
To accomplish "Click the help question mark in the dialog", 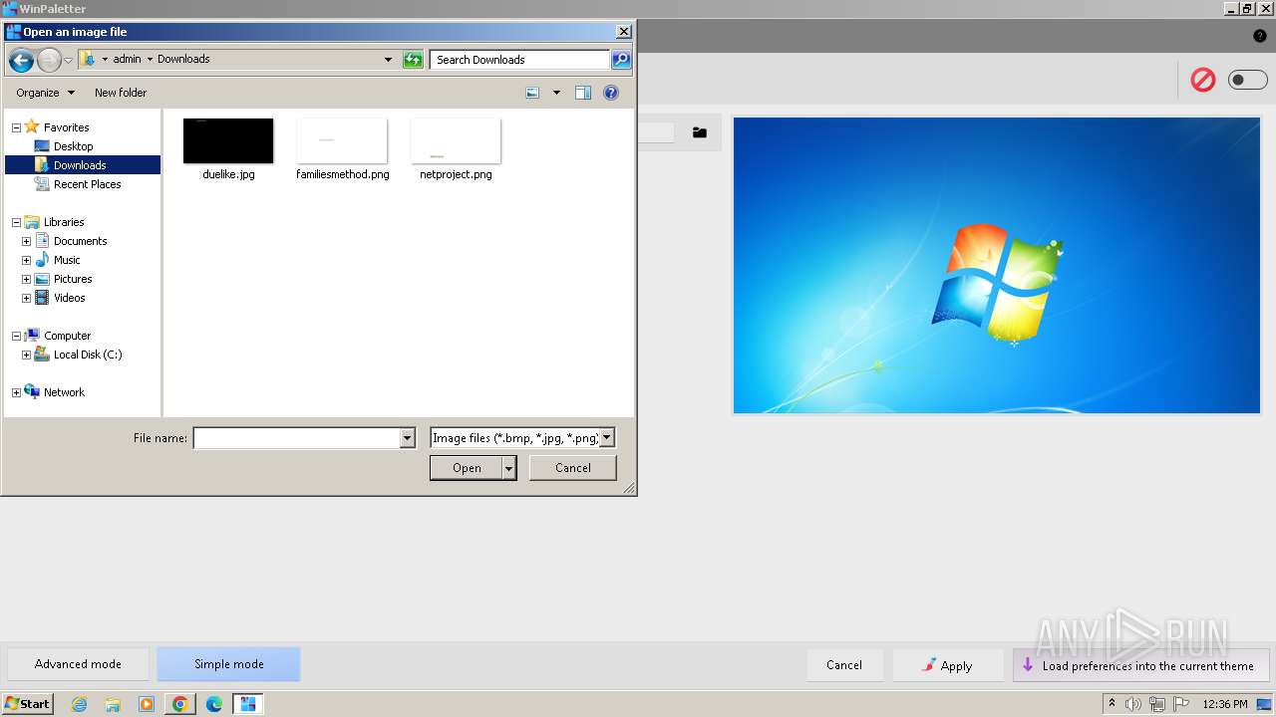I will (611, 93).
